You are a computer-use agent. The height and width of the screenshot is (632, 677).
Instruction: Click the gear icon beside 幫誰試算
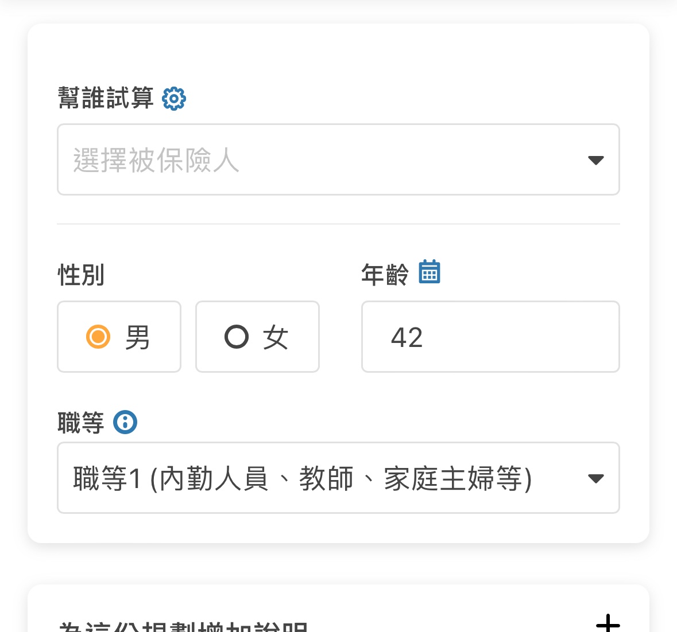click(x=174, y=99)
